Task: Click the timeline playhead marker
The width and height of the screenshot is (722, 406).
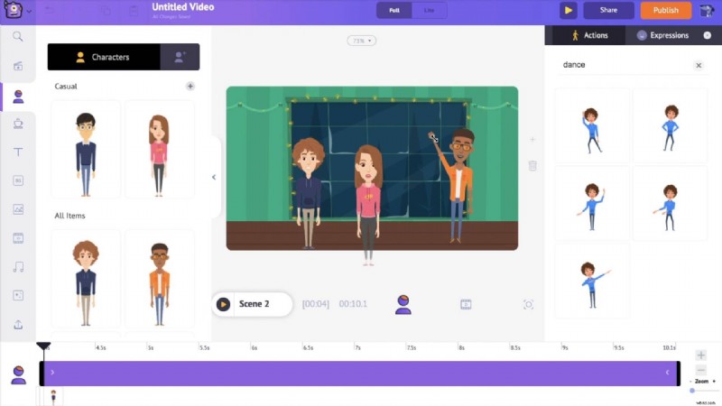Action: click(43, 346)
